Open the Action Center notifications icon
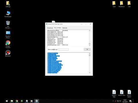Image resolution: width=138 pixels, height=103 pixels. pos(131,101)
